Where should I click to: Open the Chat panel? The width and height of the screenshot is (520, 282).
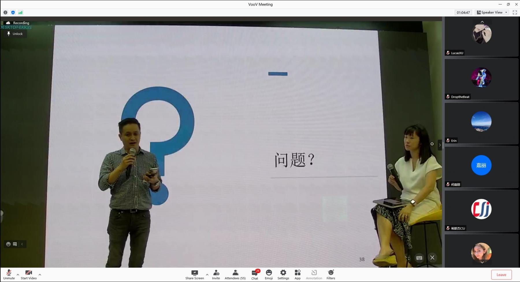(255, 274)
